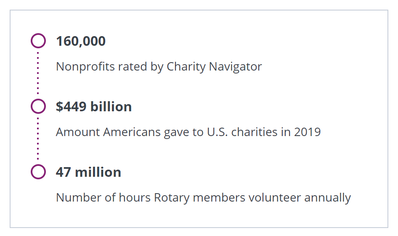Click the year 2019

tap(307, 132)
